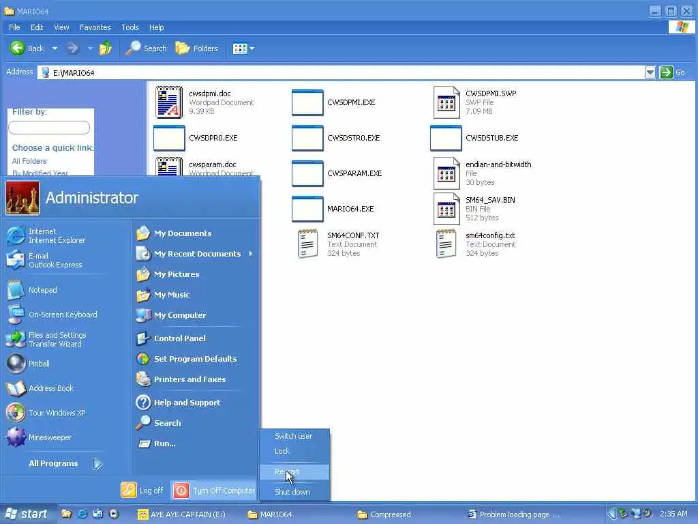This screenshot has height=524, width=698.
Task: Open the Back button history dropdown
Action: pyautogui.click(x=55, y=48)
